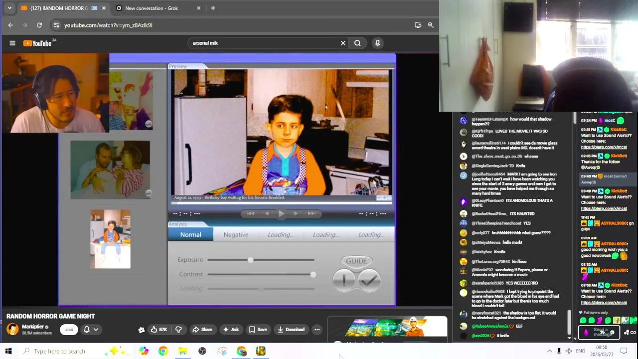The height and width of the screenshot is (359, 638).
Task: Open the Windows Start menu
Action: coord(8,351)
